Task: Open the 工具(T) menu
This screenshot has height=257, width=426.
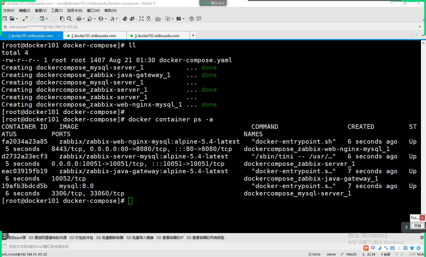Action: pyautogui.click(x=57, y=11)
